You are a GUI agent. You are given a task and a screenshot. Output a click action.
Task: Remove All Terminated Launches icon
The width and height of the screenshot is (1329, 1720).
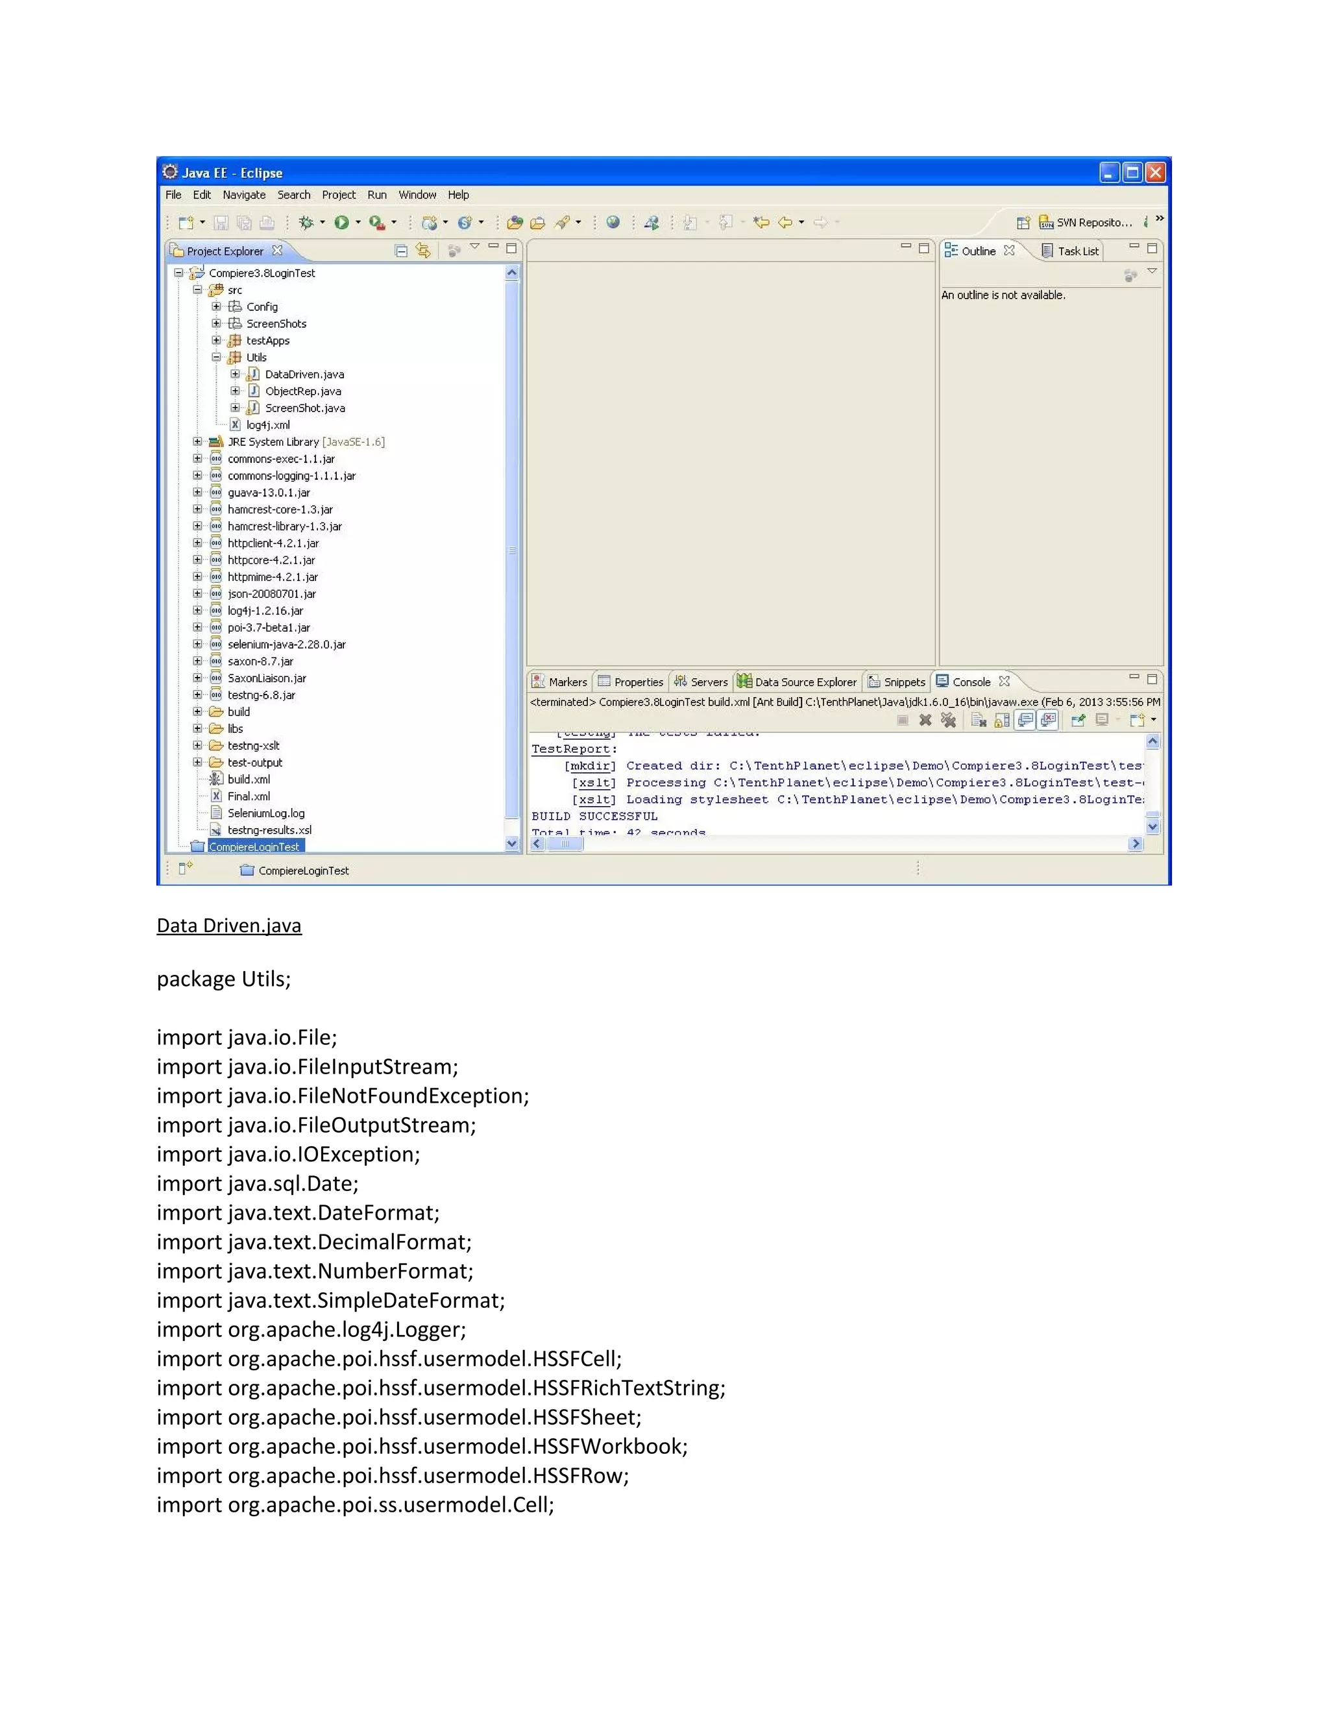(949, 720)
